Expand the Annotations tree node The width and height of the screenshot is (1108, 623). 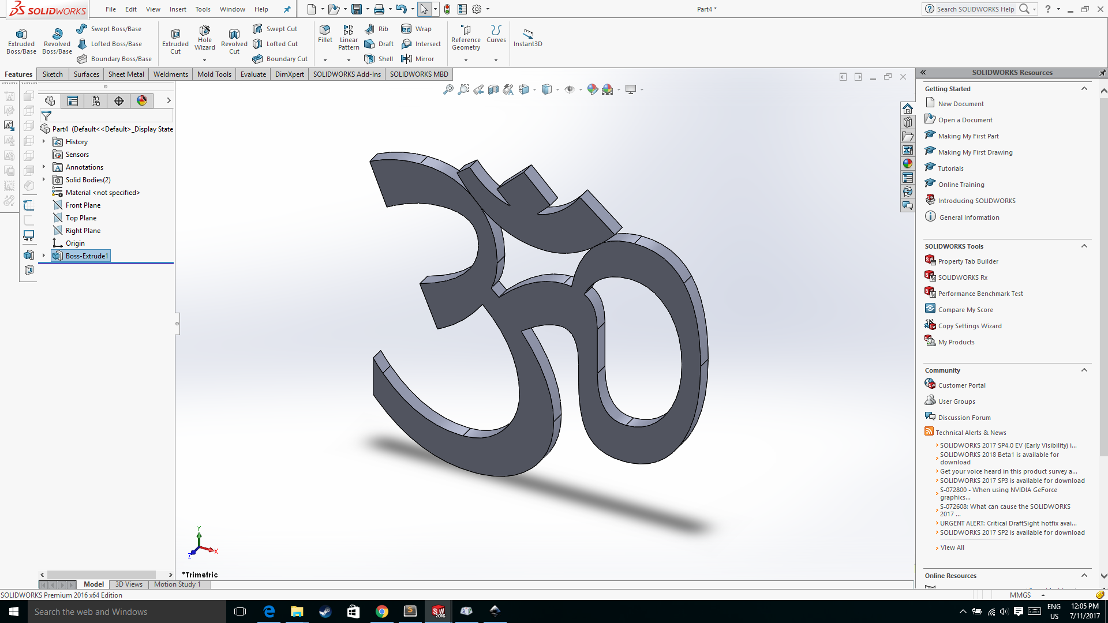pos(44,167)
